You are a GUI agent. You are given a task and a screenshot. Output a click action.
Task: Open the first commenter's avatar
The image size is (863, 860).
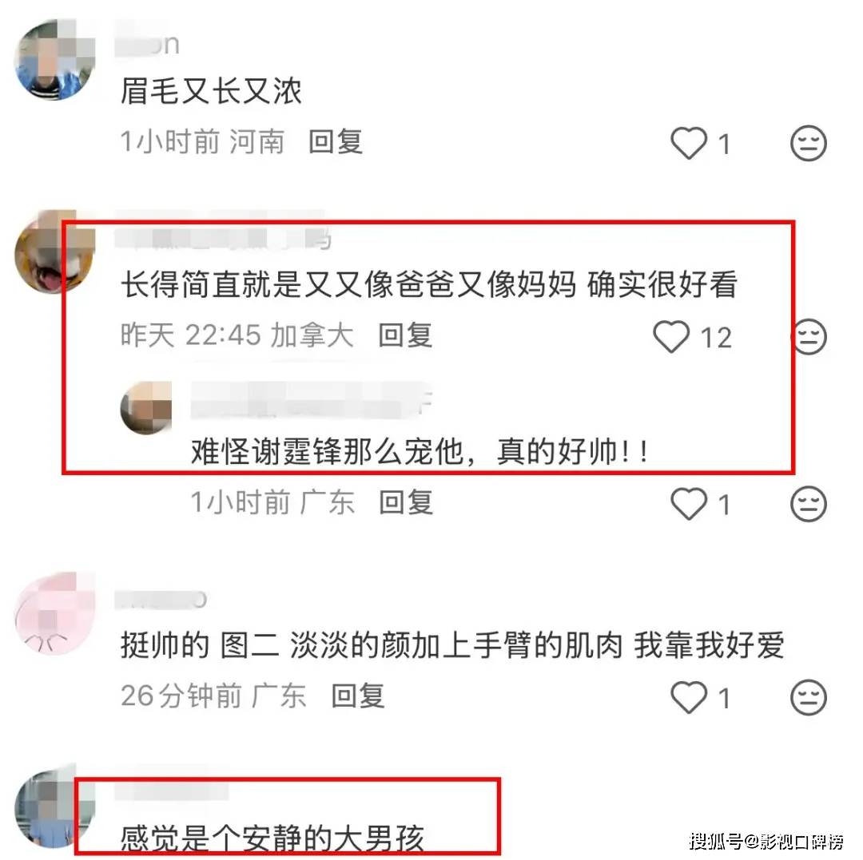pyautogui.click(x=54, y=59)
